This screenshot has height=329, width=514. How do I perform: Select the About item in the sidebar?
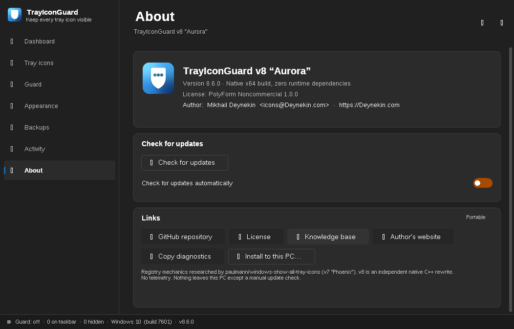pos(59,170)
